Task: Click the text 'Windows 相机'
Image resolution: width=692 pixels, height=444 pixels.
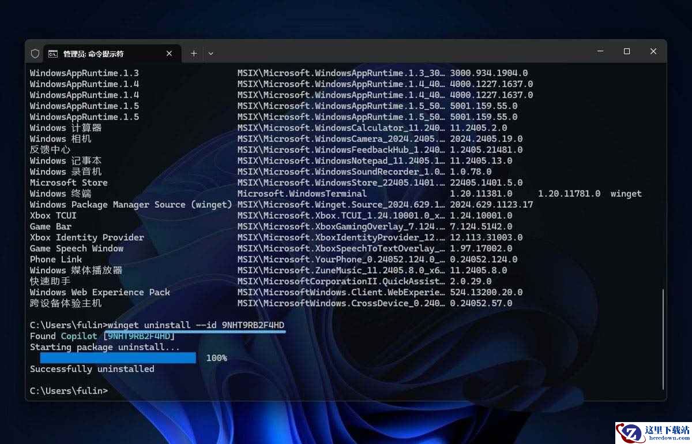Action: pos(61,139)
